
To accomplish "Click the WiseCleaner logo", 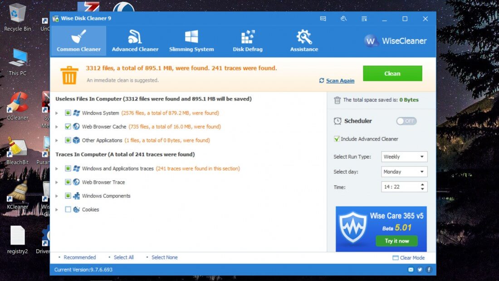I will (395, 41).
